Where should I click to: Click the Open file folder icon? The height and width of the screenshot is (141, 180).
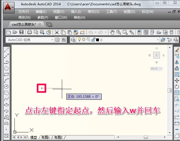click(15, 32)
